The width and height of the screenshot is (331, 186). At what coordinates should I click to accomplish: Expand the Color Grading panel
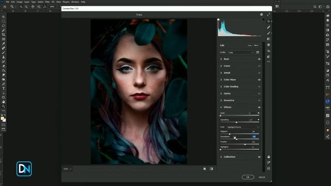pyautogui.click(x=221, y=87)
